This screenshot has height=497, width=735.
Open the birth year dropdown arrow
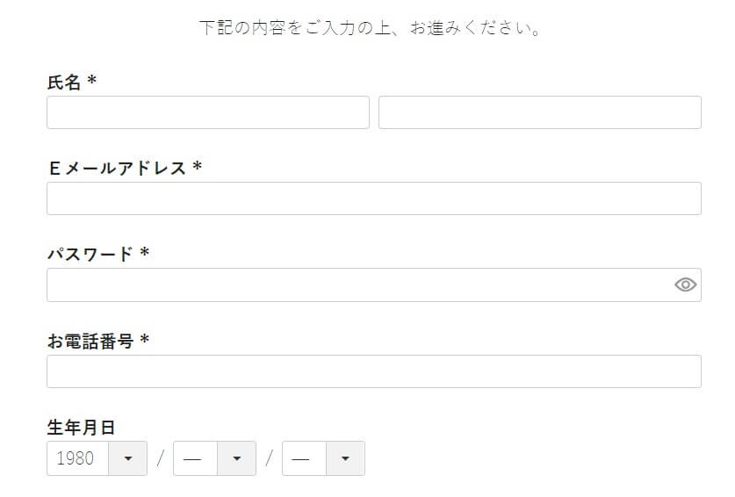[x=128, y=458]
